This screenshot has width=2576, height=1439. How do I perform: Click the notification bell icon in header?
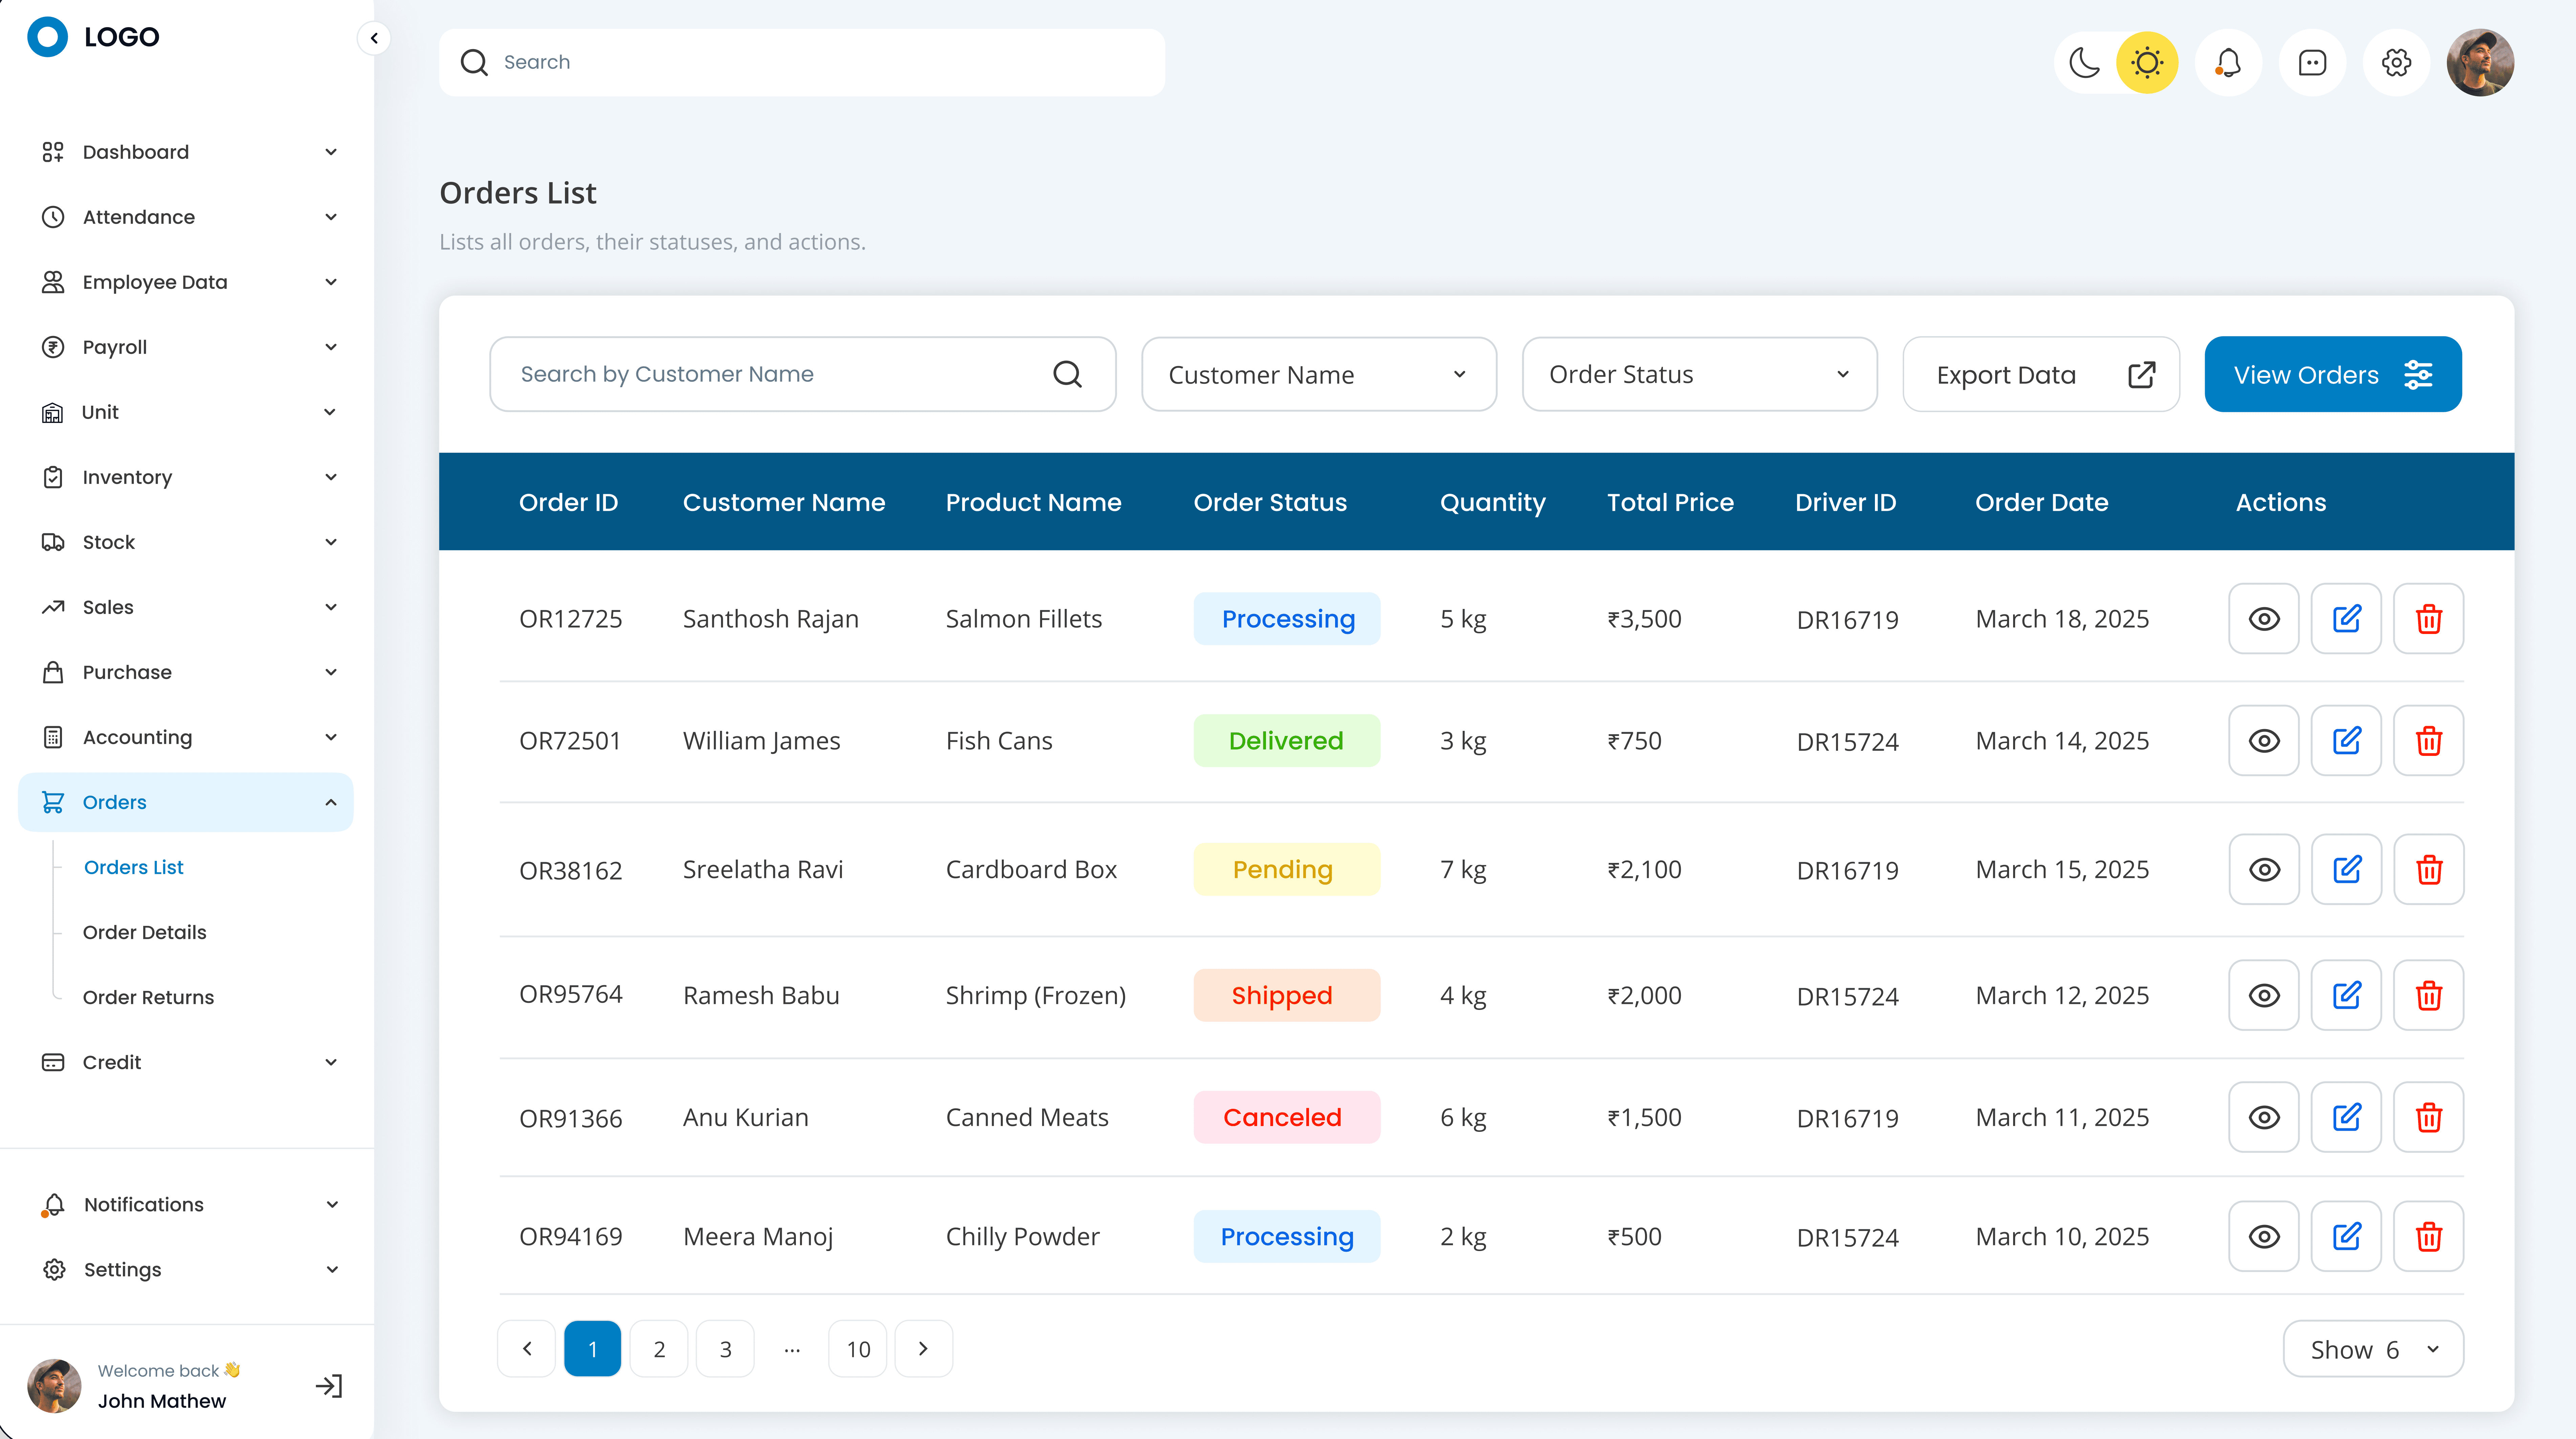point(2228,62)
